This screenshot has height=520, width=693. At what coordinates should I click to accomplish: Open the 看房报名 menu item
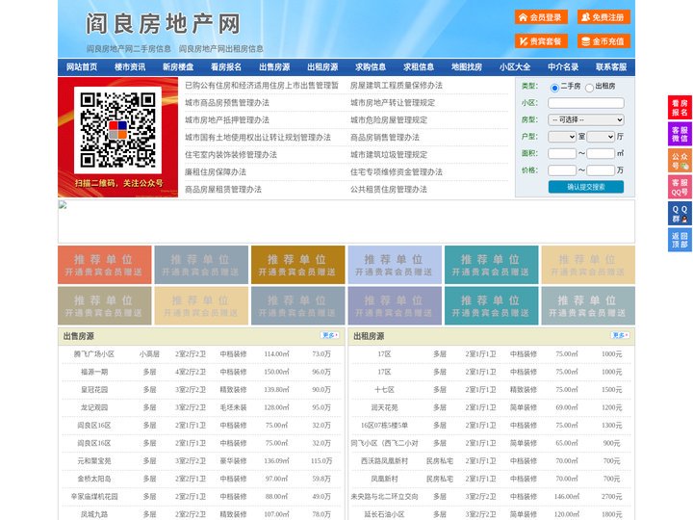[x=226, y=67]
